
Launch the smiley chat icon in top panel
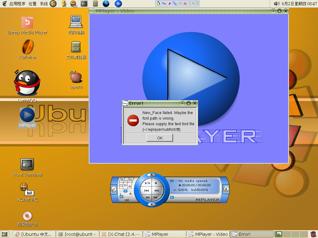coord(73,3)
